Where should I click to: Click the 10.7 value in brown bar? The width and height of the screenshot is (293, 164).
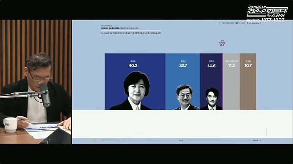click(248, 65)
